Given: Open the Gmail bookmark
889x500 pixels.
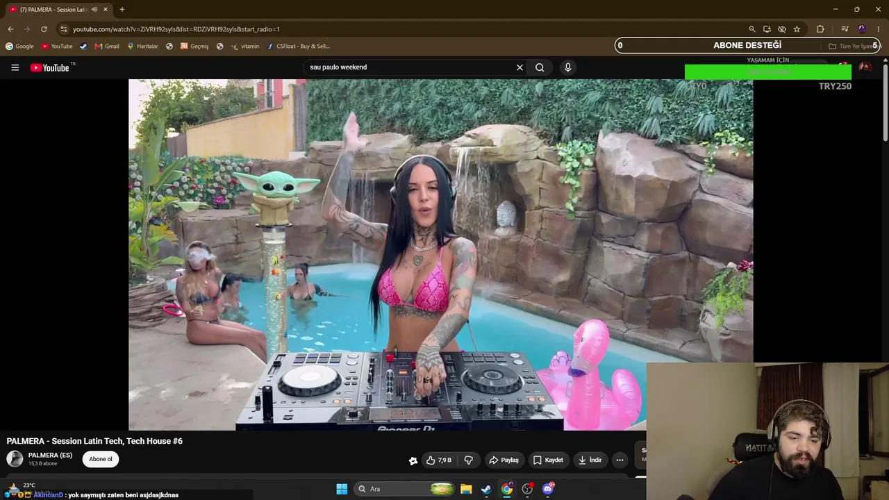Looking at the screenshot, I should (x=107, y=47).
